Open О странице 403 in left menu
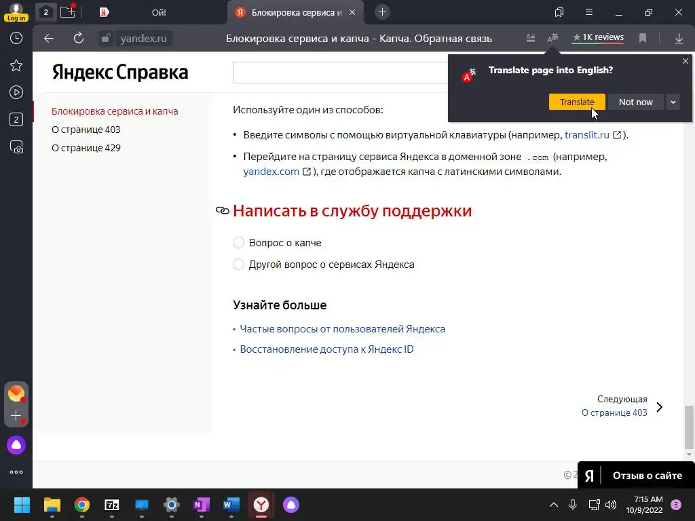 pyautogui.click(x=86, y=130)
